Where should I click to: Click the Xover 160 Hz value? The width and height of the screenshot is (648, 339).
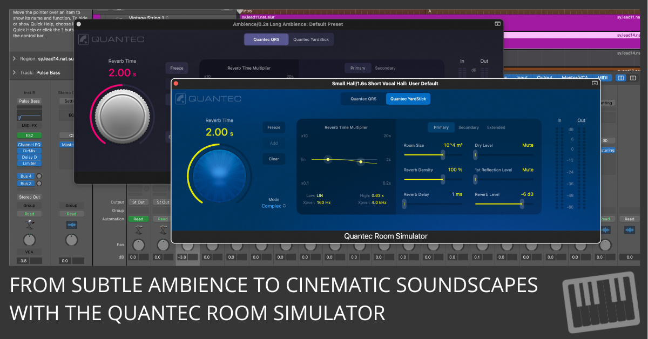click(324, 202)
